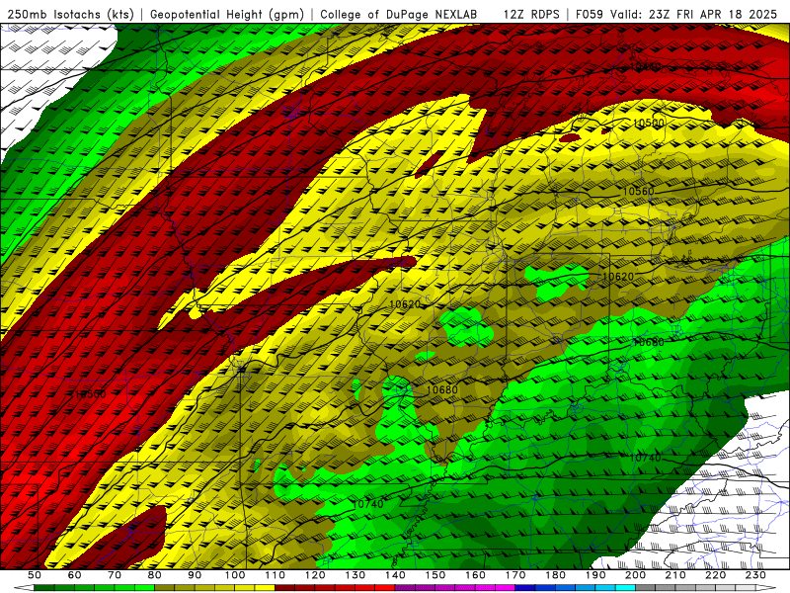Click the '180' color scale value
790x593 pixels.
555,575
